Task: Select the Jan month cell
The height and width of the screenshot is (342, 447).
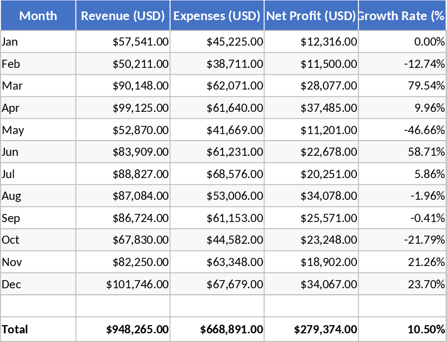Action: click(x=38, y=42)
